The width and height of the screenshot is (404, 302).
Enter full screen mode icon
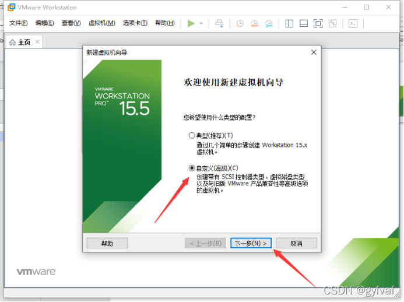click(318, 23)
